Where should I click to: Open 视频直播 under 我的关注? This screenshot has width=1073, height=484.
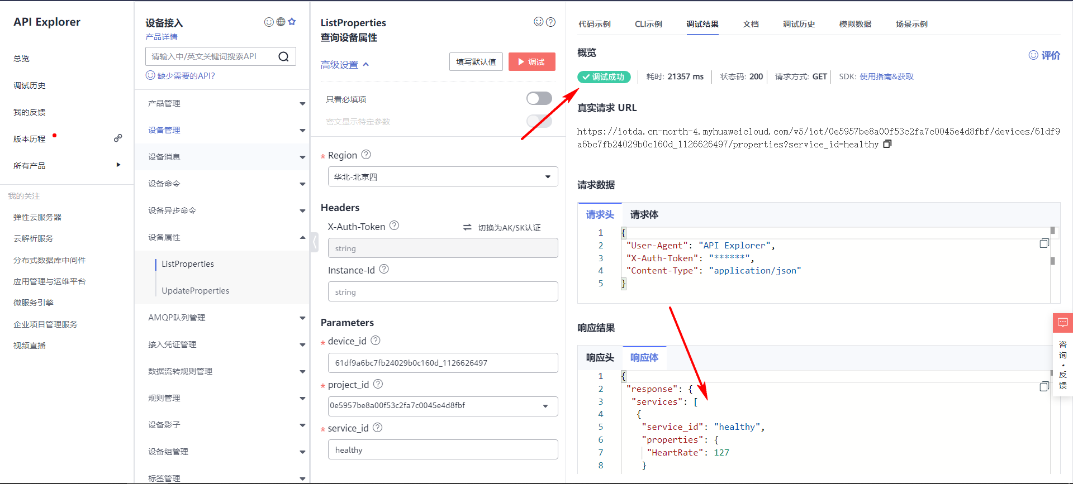[x=30, y=346]
